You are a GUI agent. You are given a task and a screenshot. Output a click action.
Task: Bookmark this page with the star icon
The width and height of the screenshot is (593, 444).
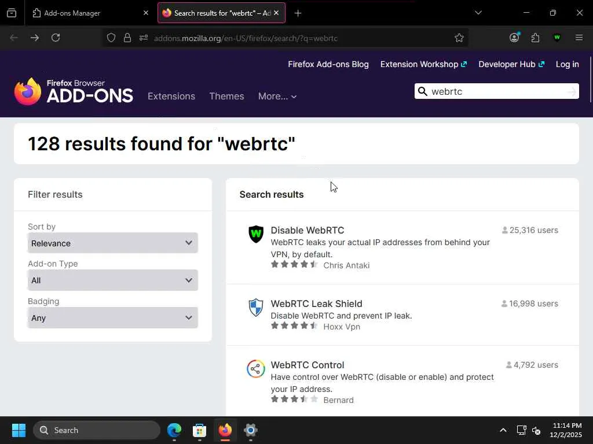[x=459, y=38]
